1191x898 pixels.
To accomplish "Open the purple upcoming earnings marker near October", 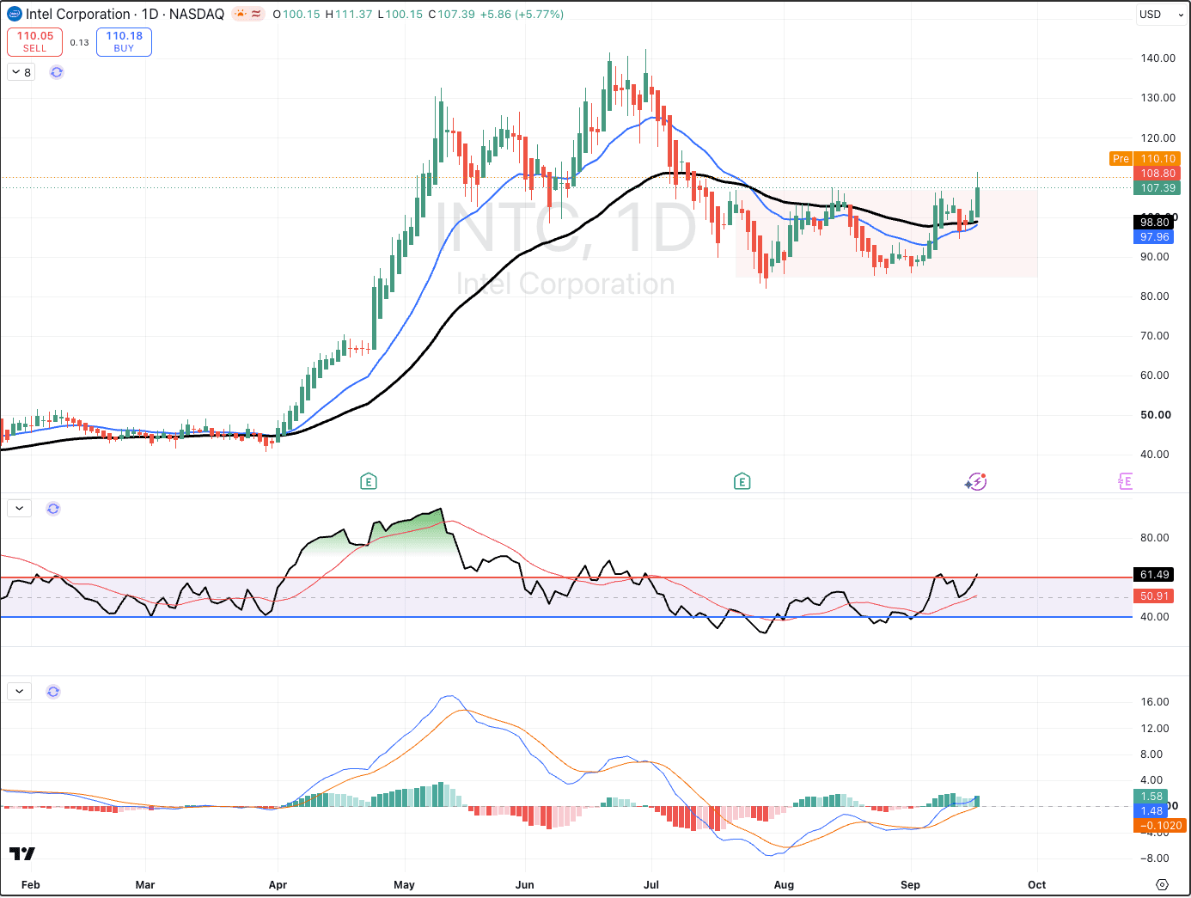I will tap(1125, 481).
